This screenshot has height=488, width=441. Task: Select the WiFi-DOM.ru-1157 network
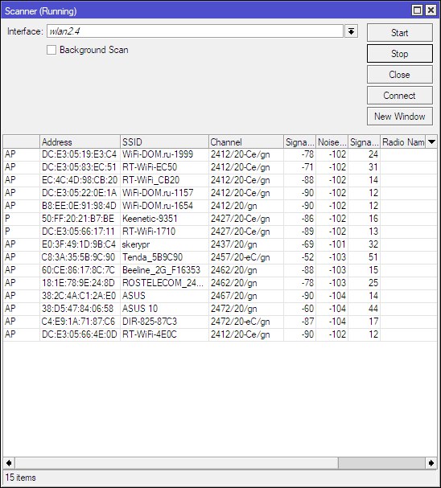coord(220,193)
